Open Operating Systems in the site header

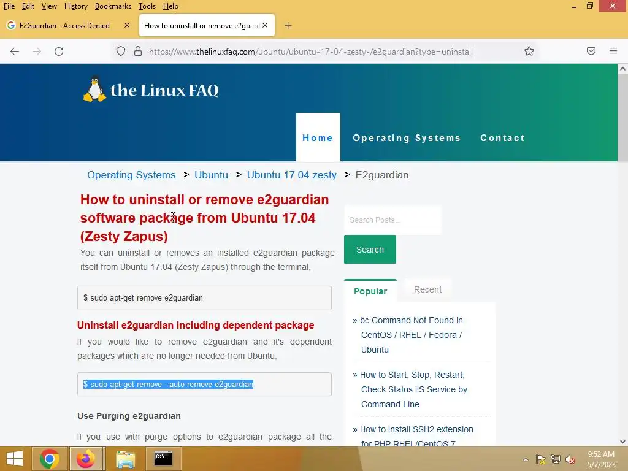407,138
